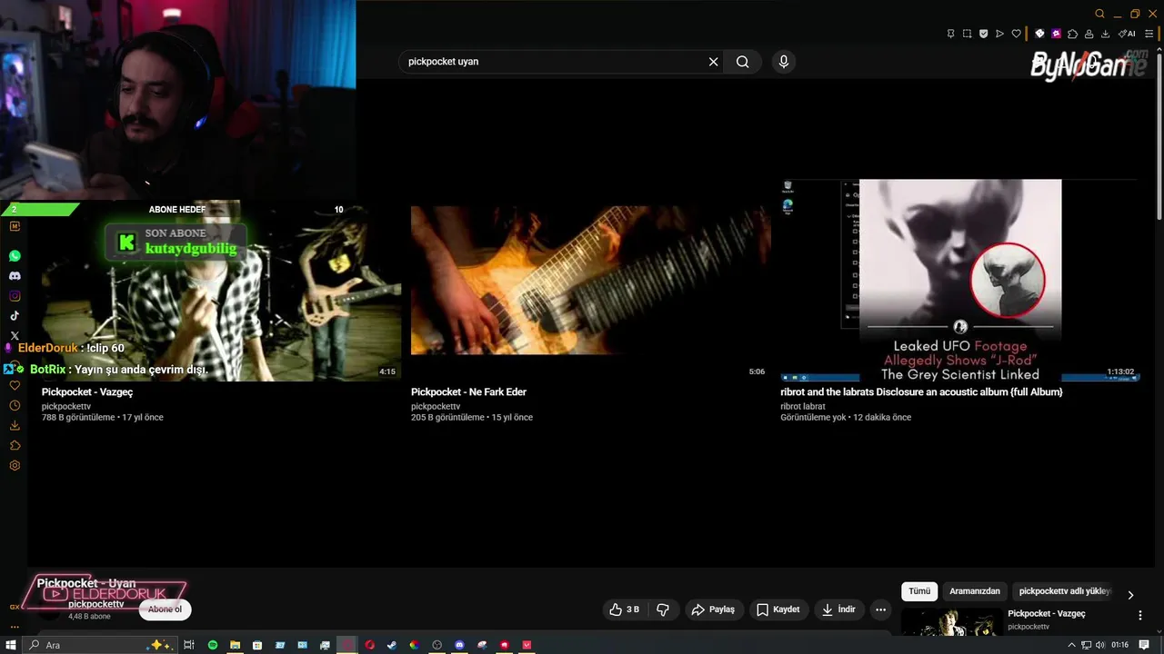Open Task View on taskbar
Image resolution: width=1164 pixels, height=654 pixels.
[189, 645]
